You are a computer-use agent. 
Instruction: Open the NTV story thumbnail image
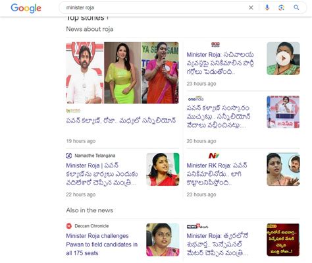click(283, 169)
